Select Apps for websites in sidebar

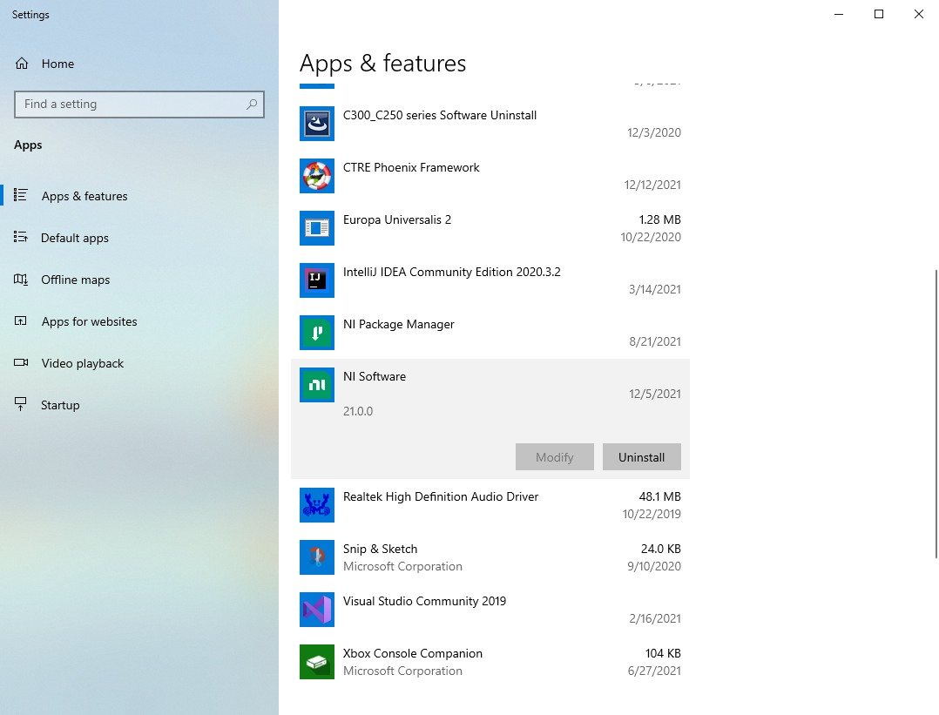[89, 321]
